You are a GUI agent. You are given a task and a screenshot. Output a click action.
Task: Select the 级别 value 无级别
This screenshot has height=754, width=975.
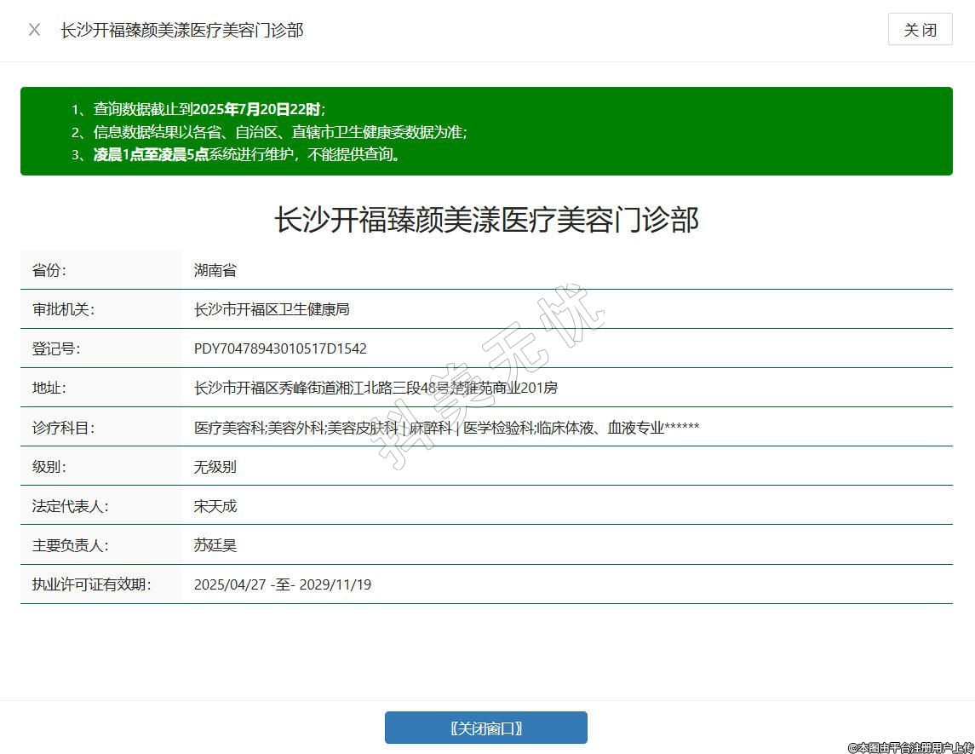point(215,467)
